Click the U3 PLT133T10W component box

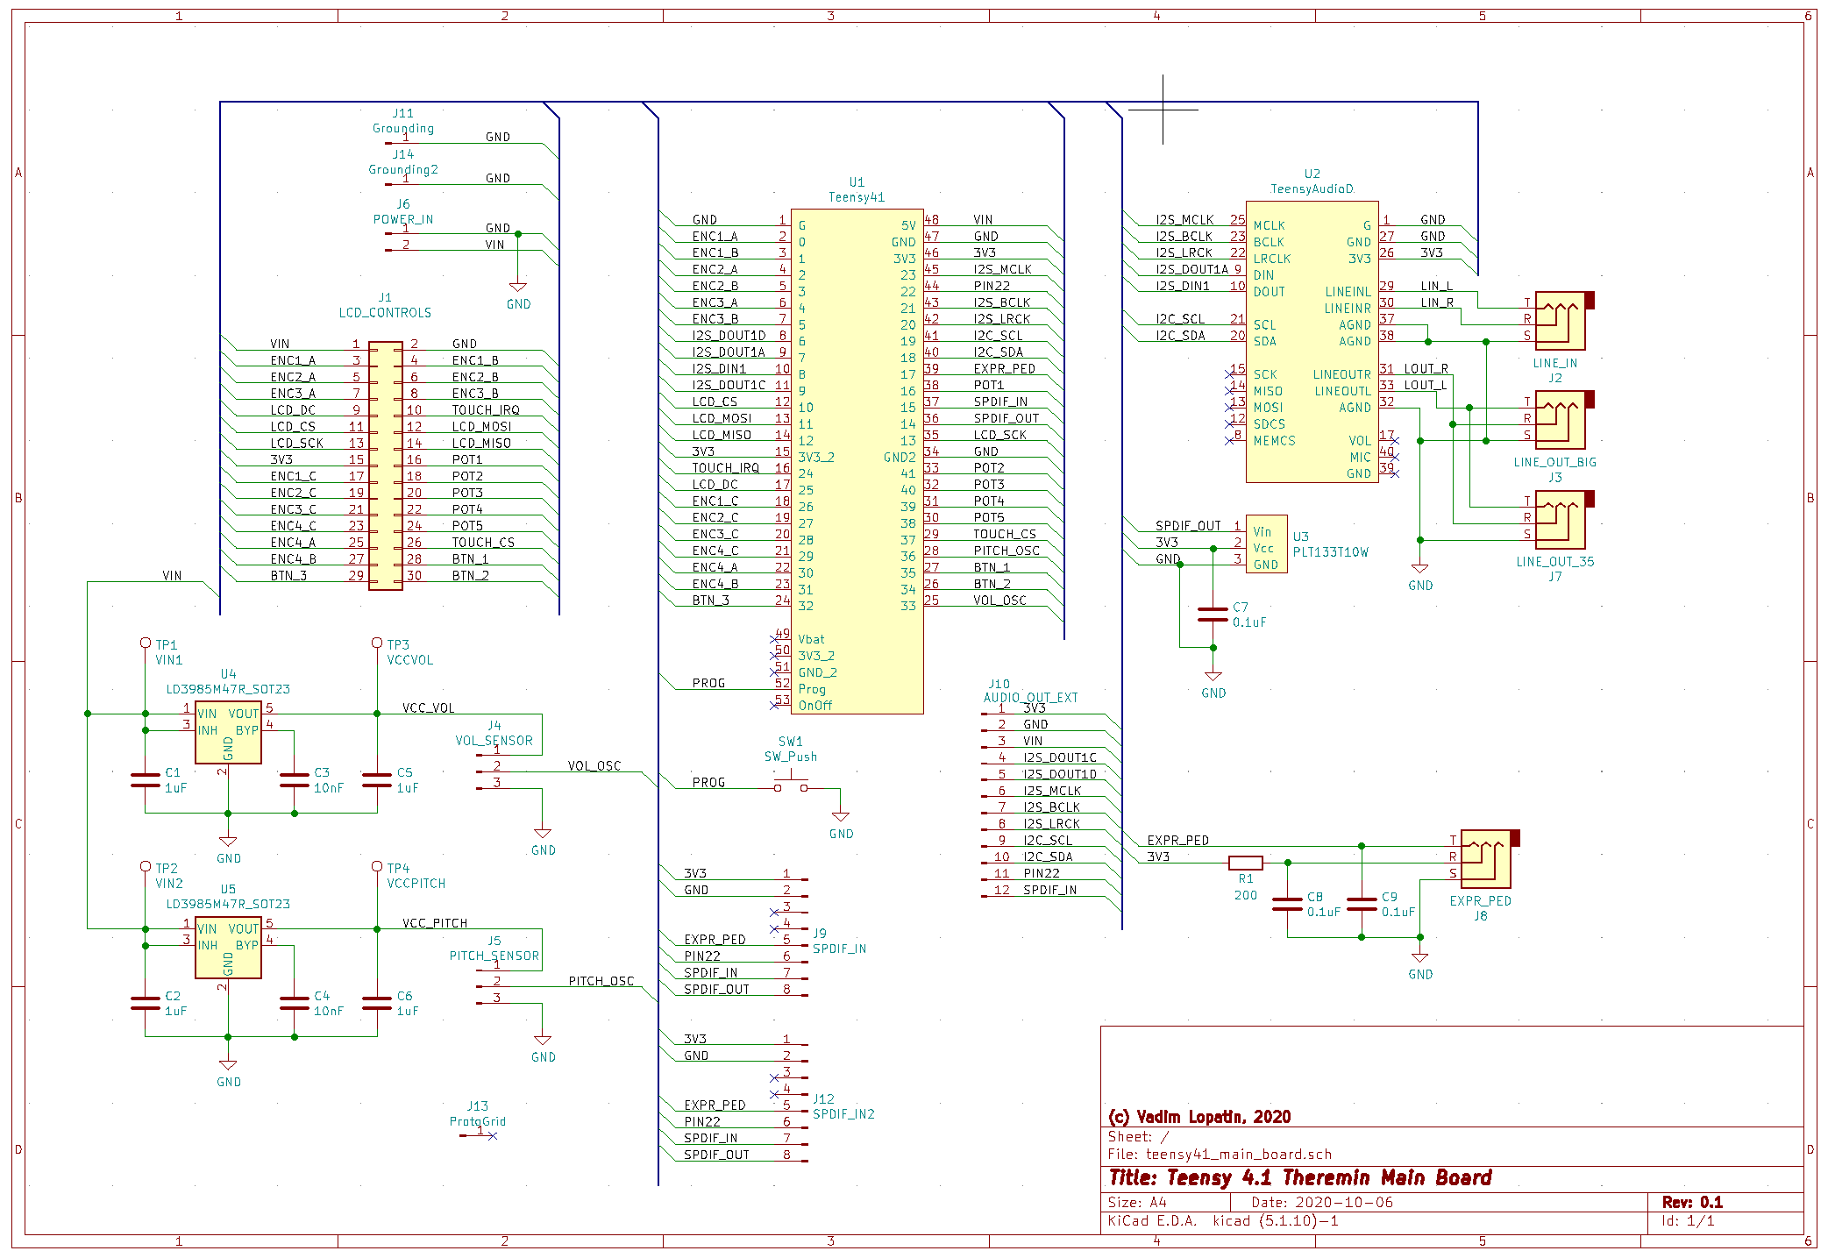point(1266,544)
